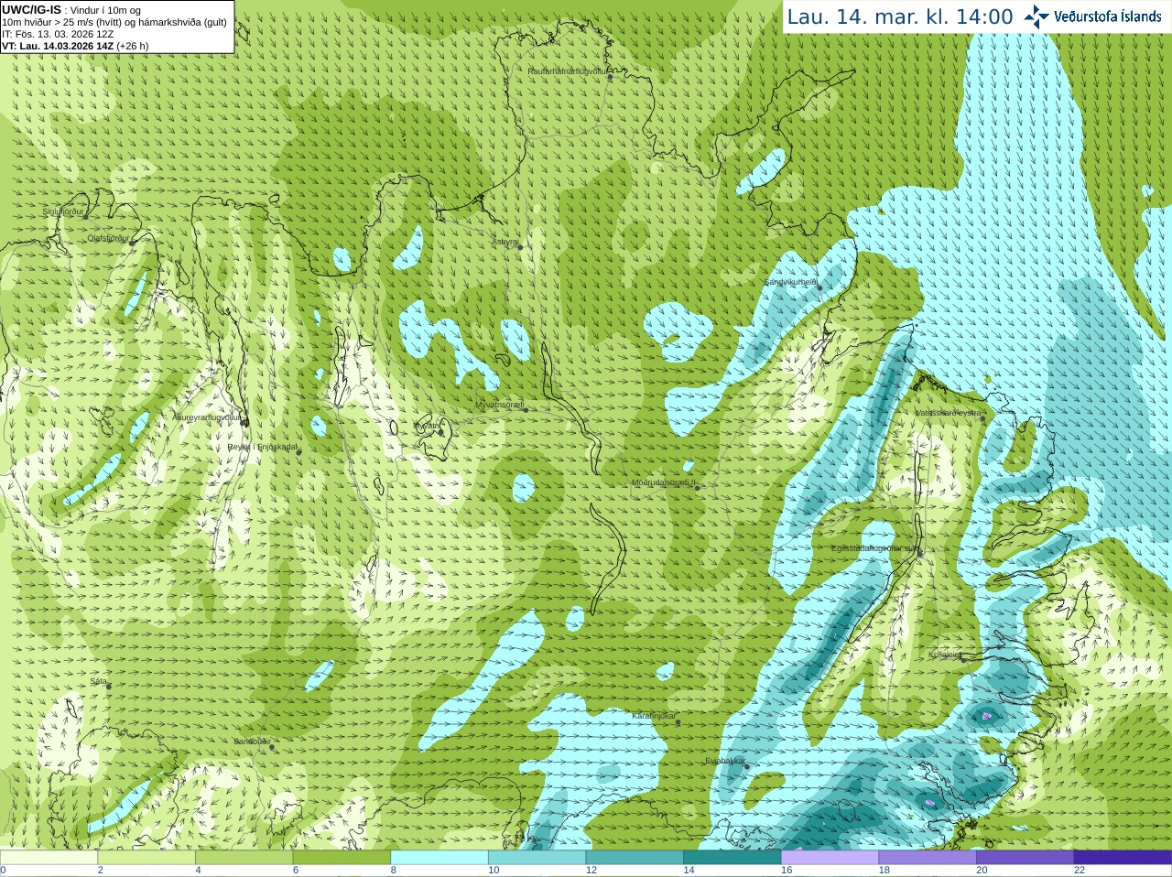Click the Siglufjörður station marker
This screenshot has width=1172, height=877.
pos(86,217)
